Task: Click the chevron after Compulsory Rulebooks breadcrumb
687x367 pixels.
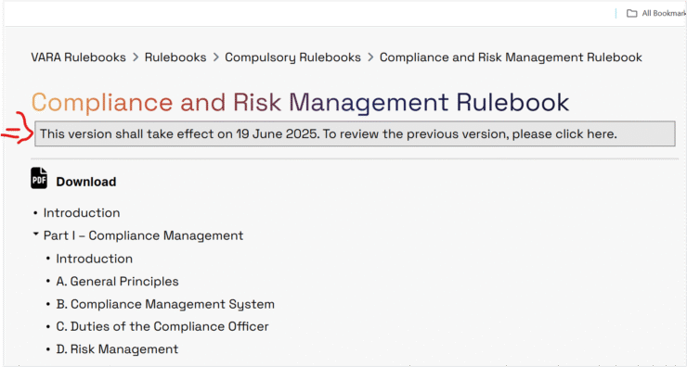Action: tap(370, 57)
